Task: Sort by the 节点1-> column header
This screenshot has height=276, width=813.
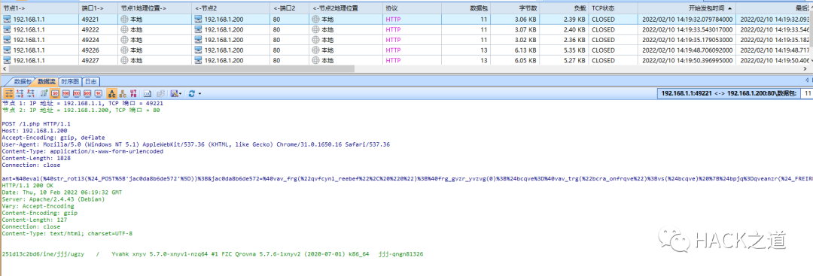Action: pyautogui.click(x=40, y=8)
